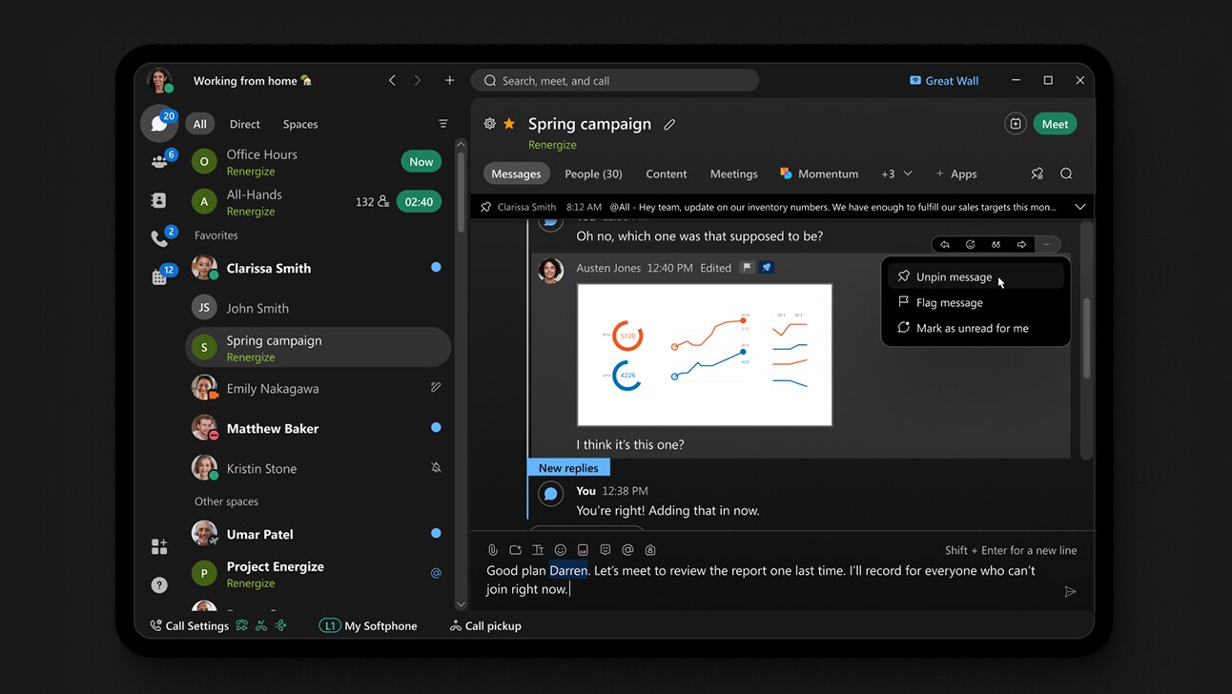This screenshot has height=694, width=1232.
Task: Switch to the Content tab
Action: pos(667,173)
